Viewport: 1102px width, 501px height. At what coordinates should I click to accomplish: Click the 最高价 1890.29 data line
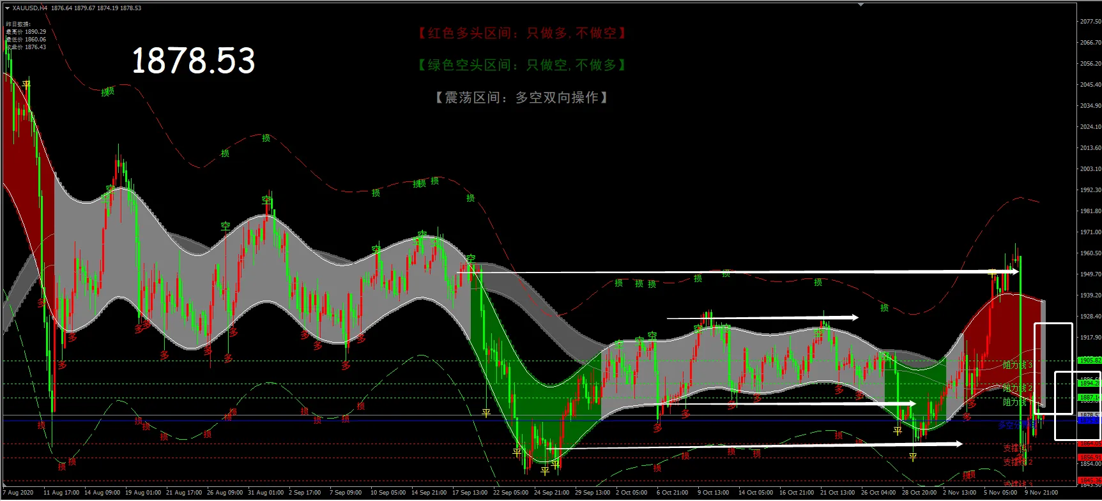point(26,32)
